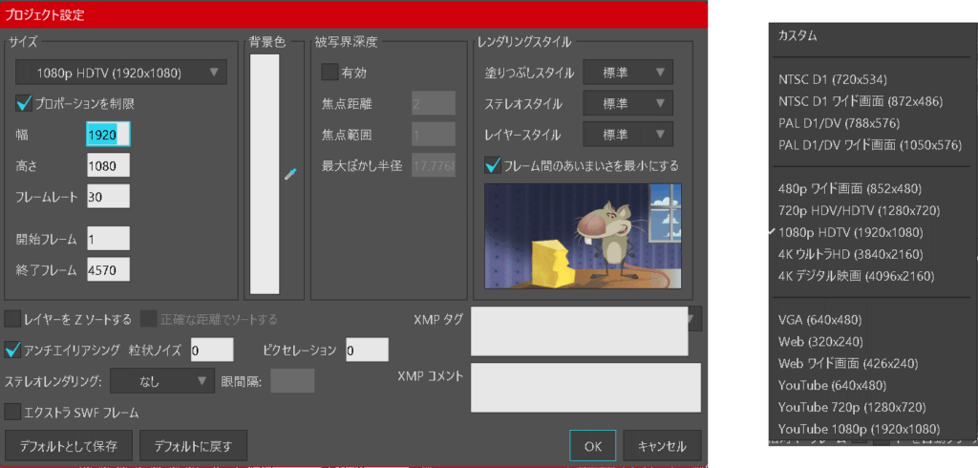Toggle フレーム間のあいまいさを最小にする checkbox
978x468 pixels.
(493, 165)
